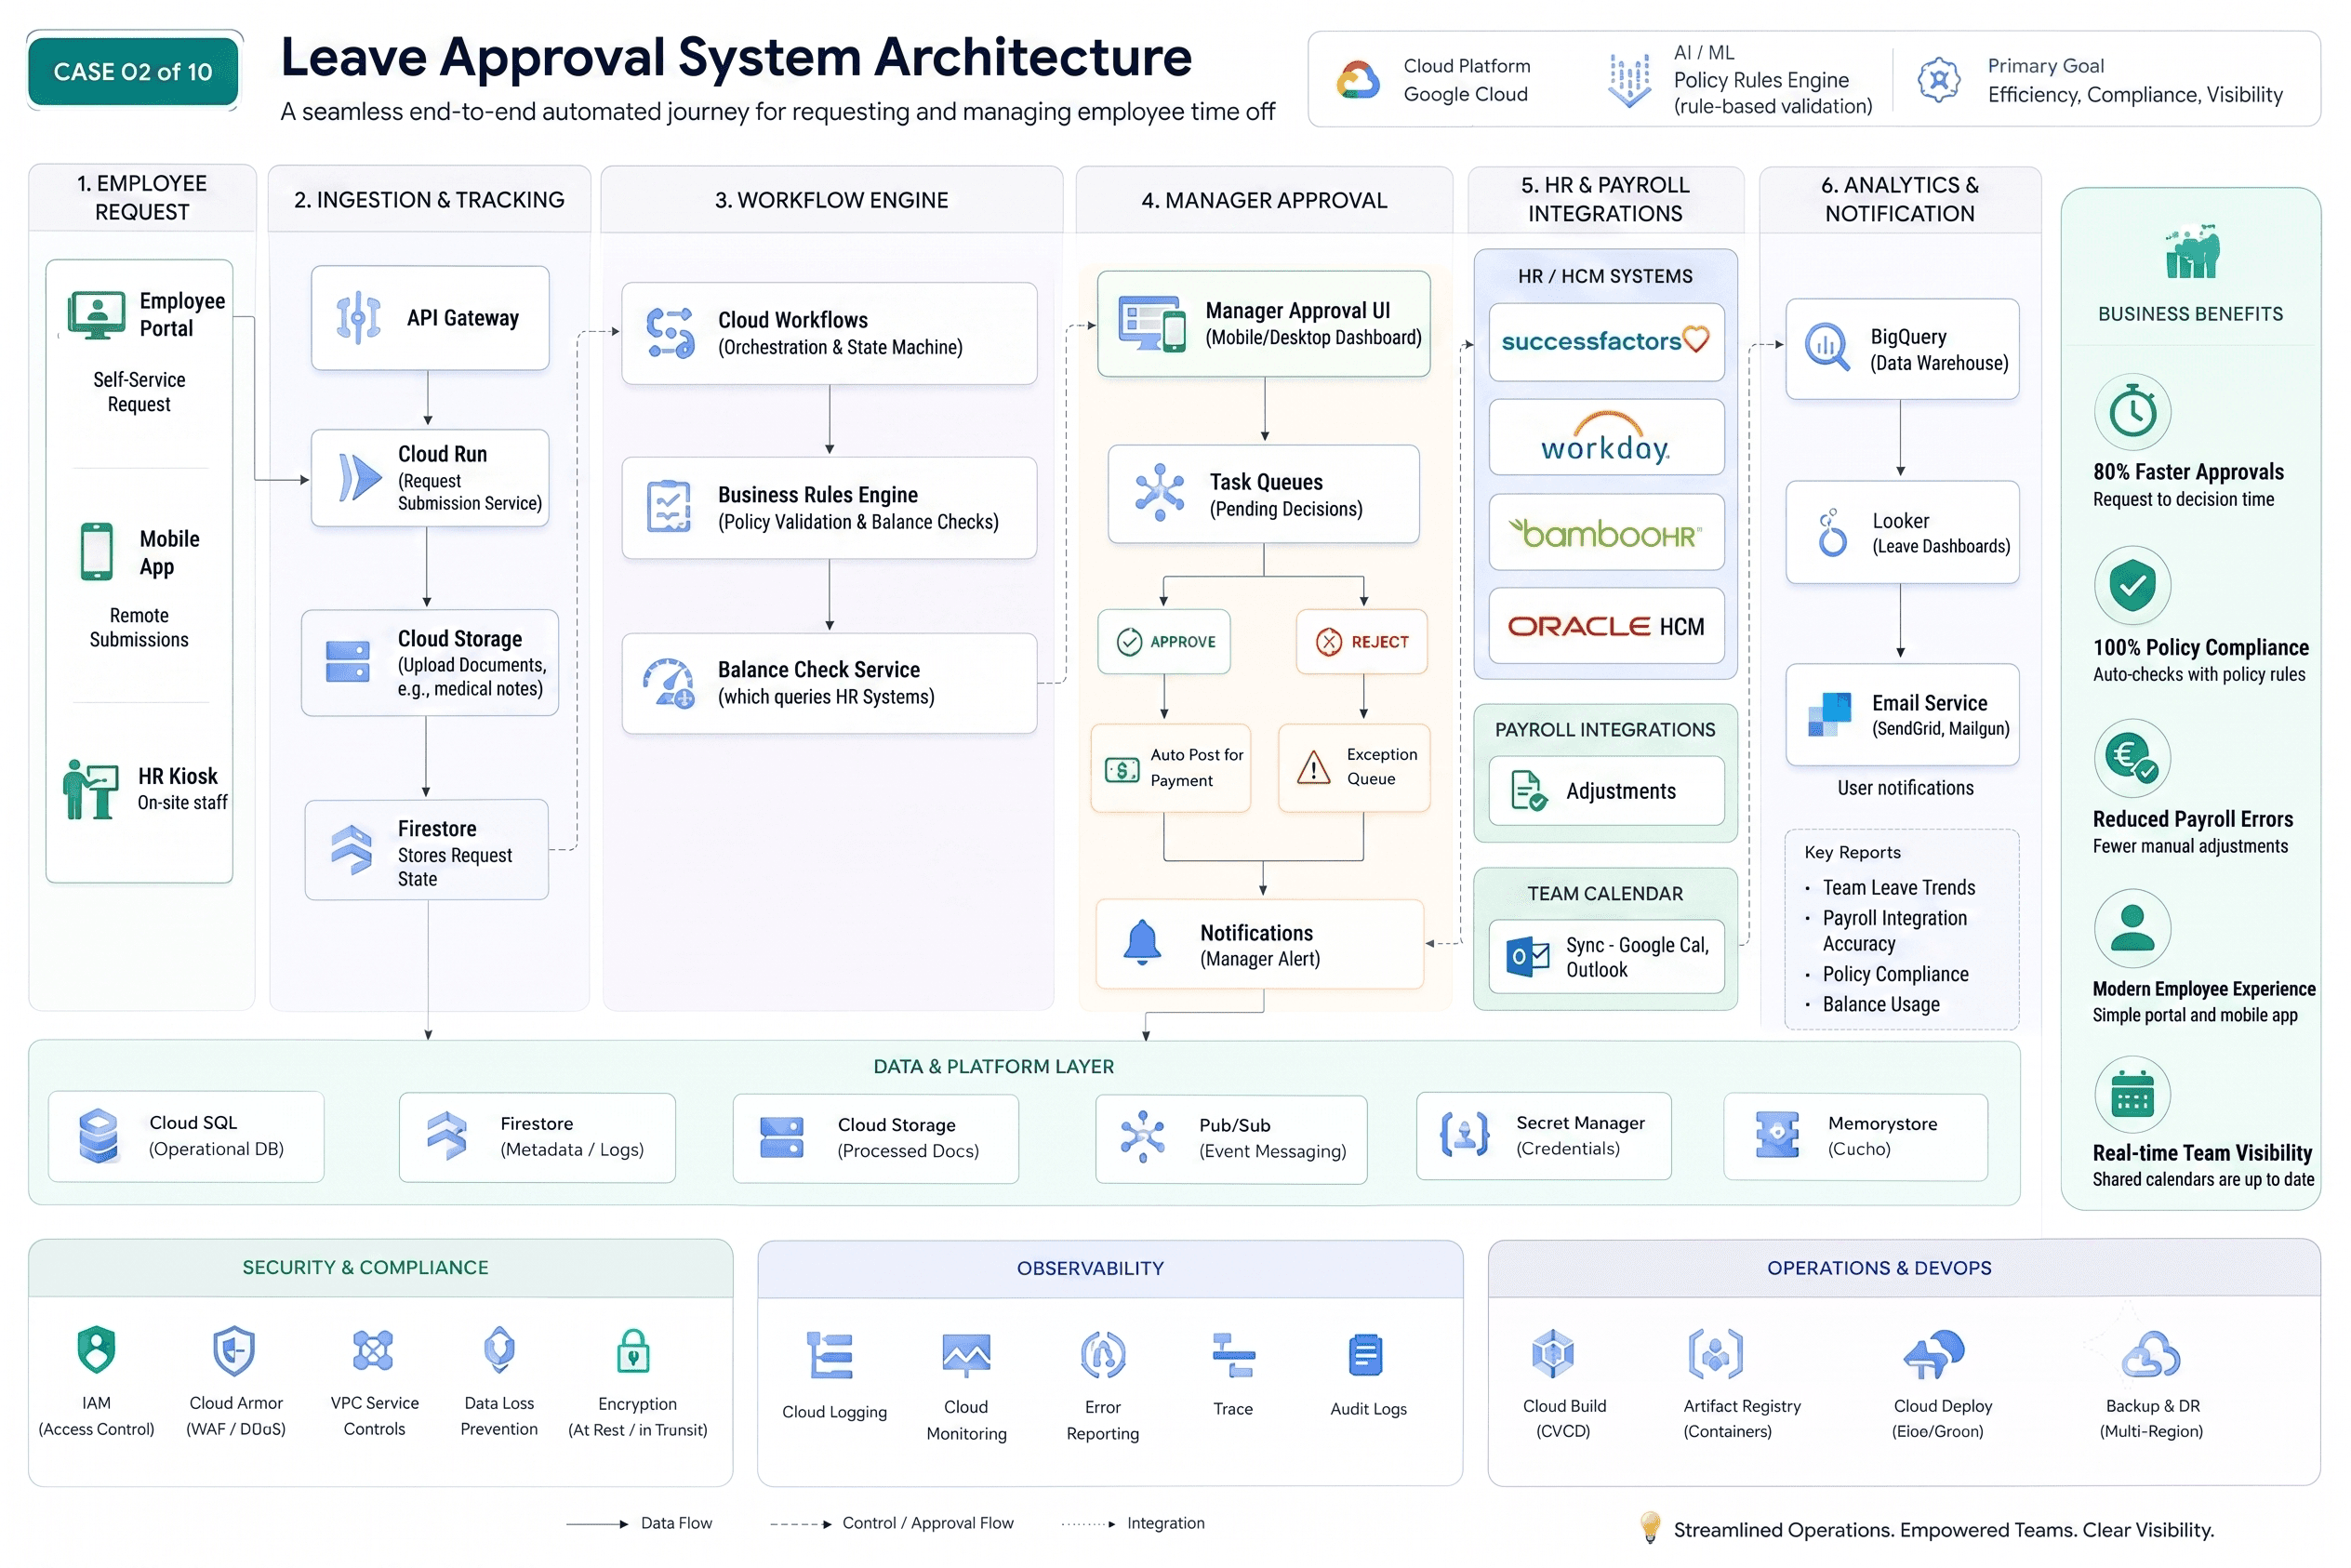Click the Error Reporting icon
Image resolution: width=2351 pixels, height=1568 pixels.
tap(1103, 1355)
